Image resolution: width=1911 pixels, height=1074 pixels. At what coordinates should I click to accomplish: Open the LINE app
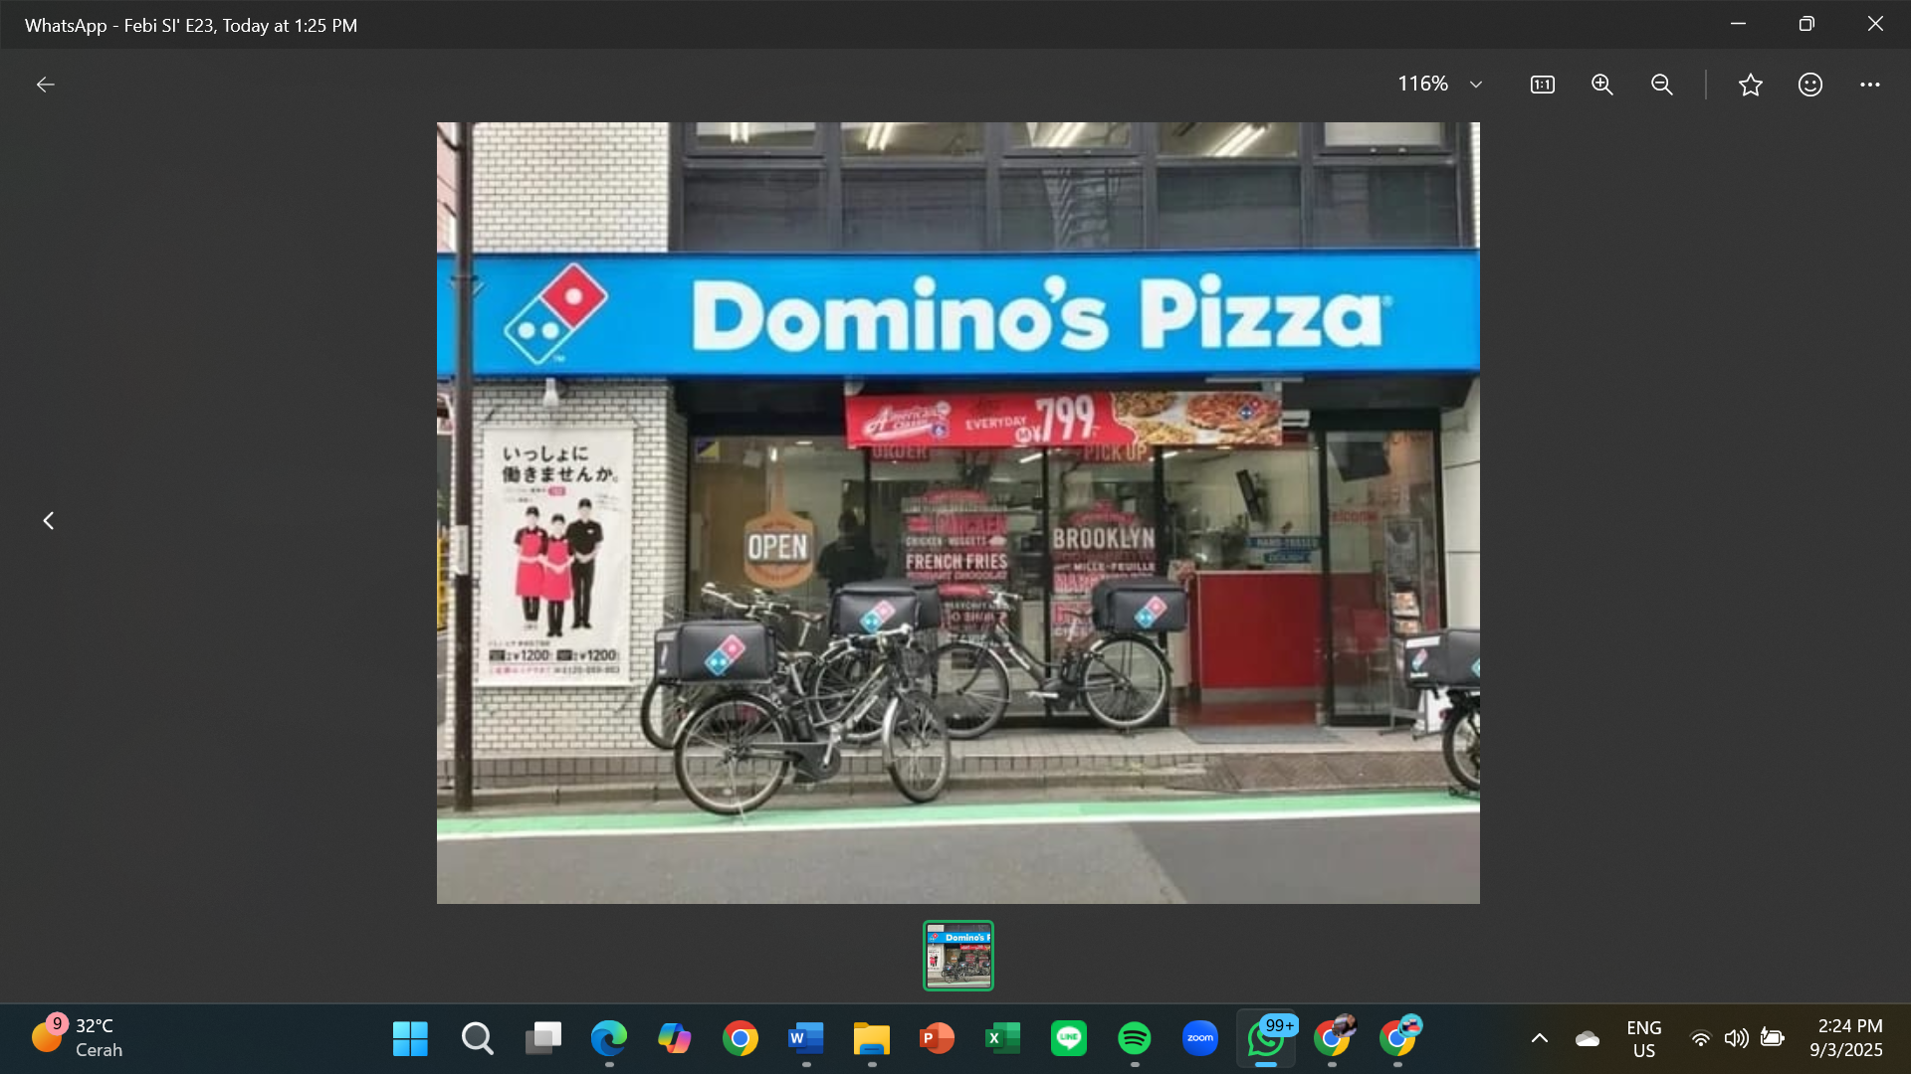pyautogui.click(x=1069, y=1038)
